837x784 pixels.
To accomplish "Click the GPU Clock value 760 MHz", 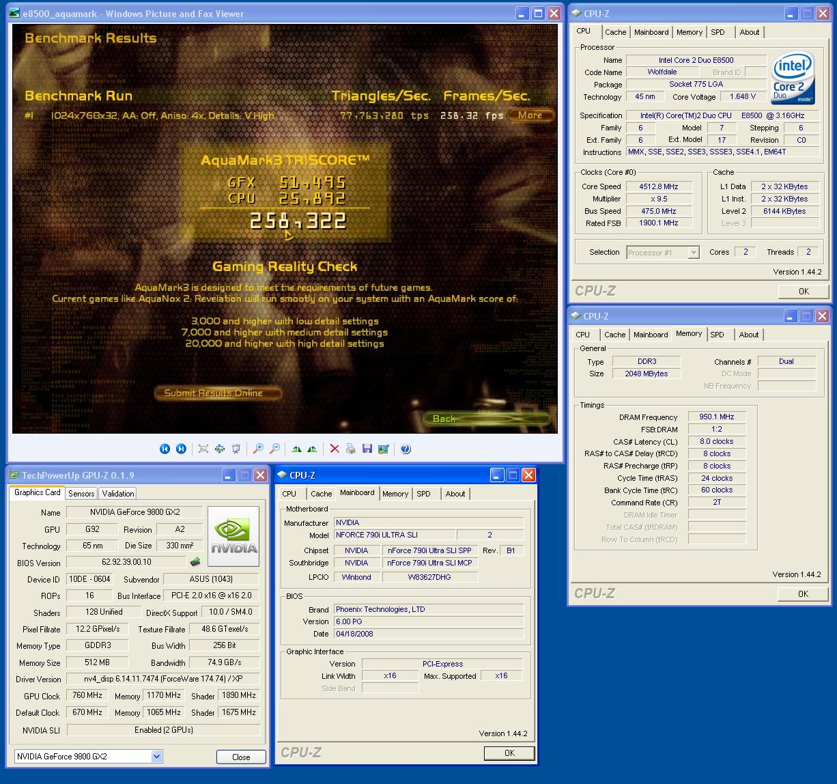I will pyautogui.click(x=87, y=695).
